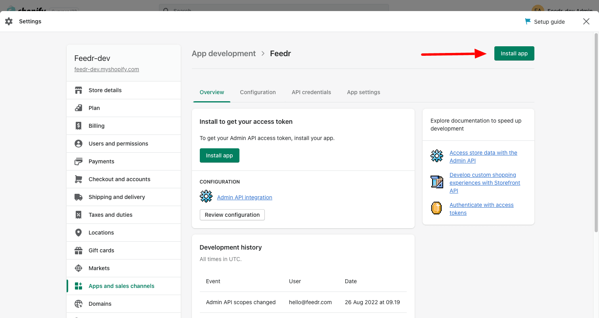Open the Gift cards gift icon
This screenshot has width=599, height=318.
[x=78, y=250]
